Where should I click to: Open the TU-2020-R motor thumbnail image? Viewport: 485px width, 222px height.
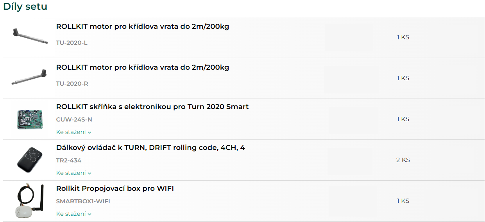coord(30,78)
